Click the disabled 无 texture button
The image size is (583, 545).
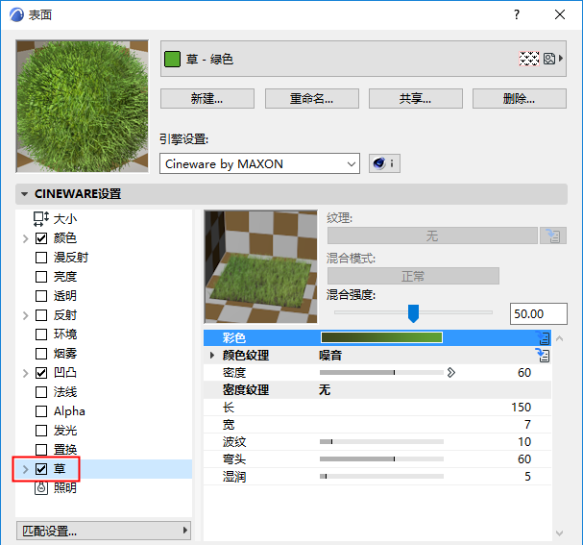click(x=432, y=235)
